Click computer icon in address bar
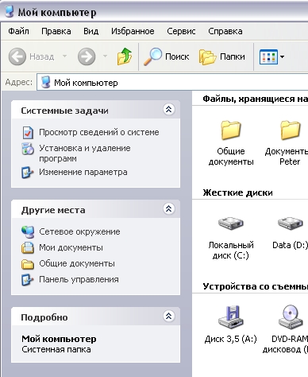 [x=45, y=82]
